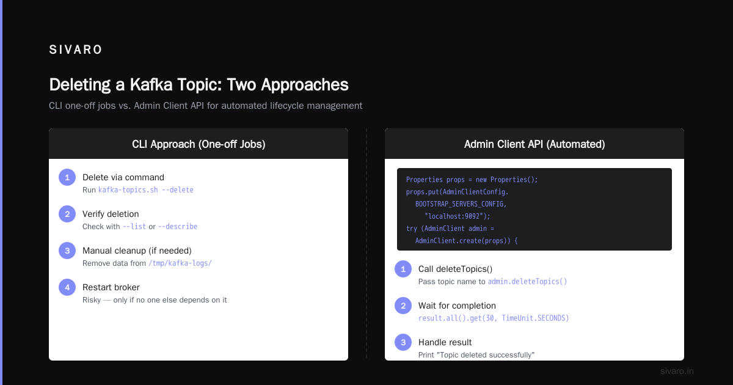
Task: Select the "Admin Client API (Automated)" card header
Action: point(534,144)
